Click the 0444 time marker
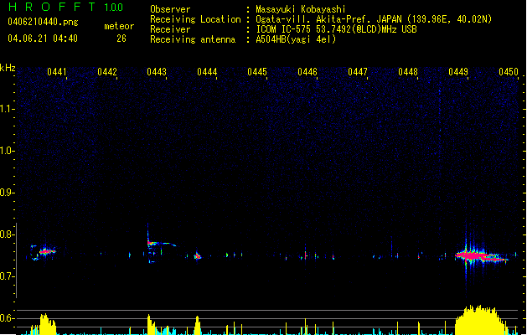The image size is (527, 335). (x=207, y=72)
